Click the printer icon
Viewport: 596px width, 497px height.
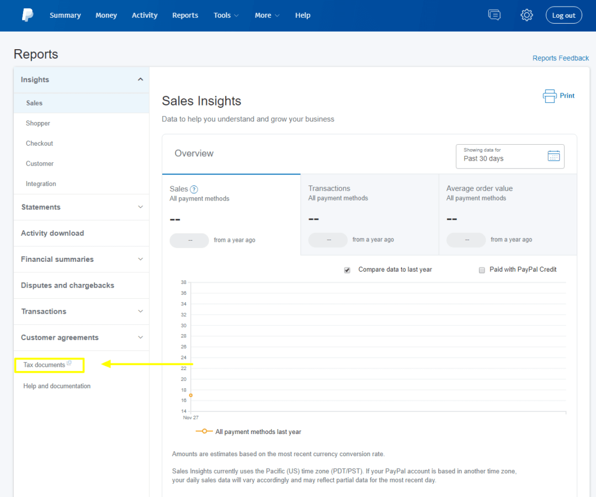coord(549,96)
